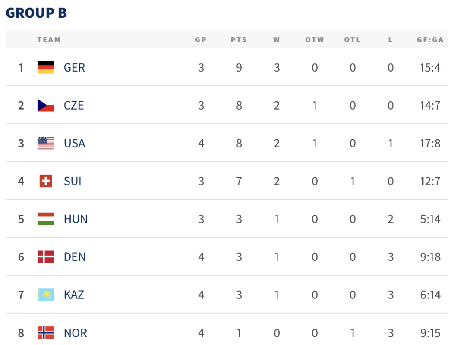Click the Hungary flag icon

point(46,219)
